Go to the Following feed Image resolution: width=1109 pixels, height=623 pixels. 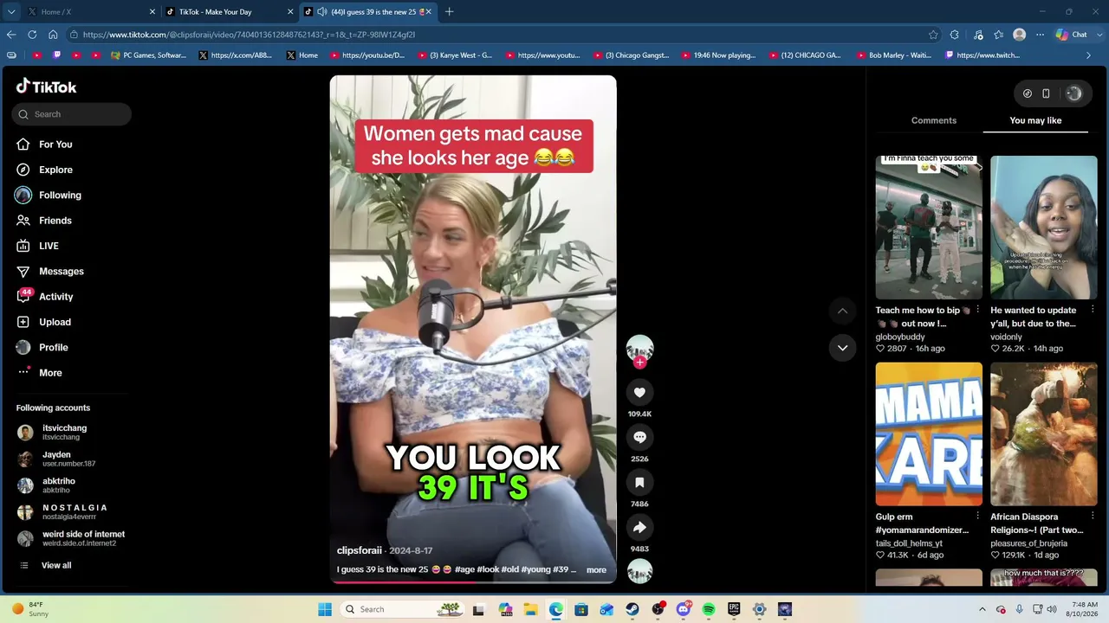[x=49, y=195]
